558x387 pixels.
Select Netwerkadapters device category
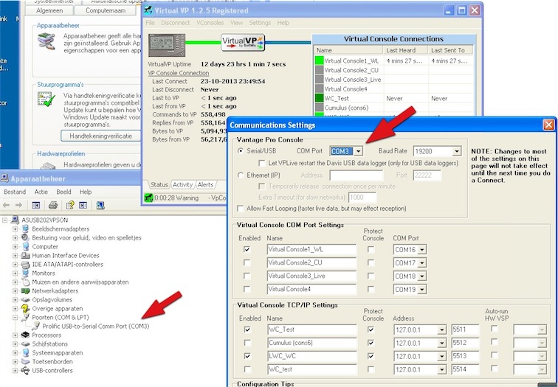tap(55, 290)
